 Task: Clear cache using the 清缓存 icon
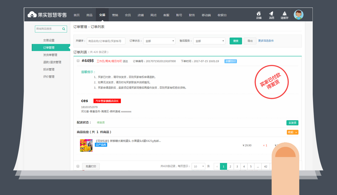tap(284, 14)
